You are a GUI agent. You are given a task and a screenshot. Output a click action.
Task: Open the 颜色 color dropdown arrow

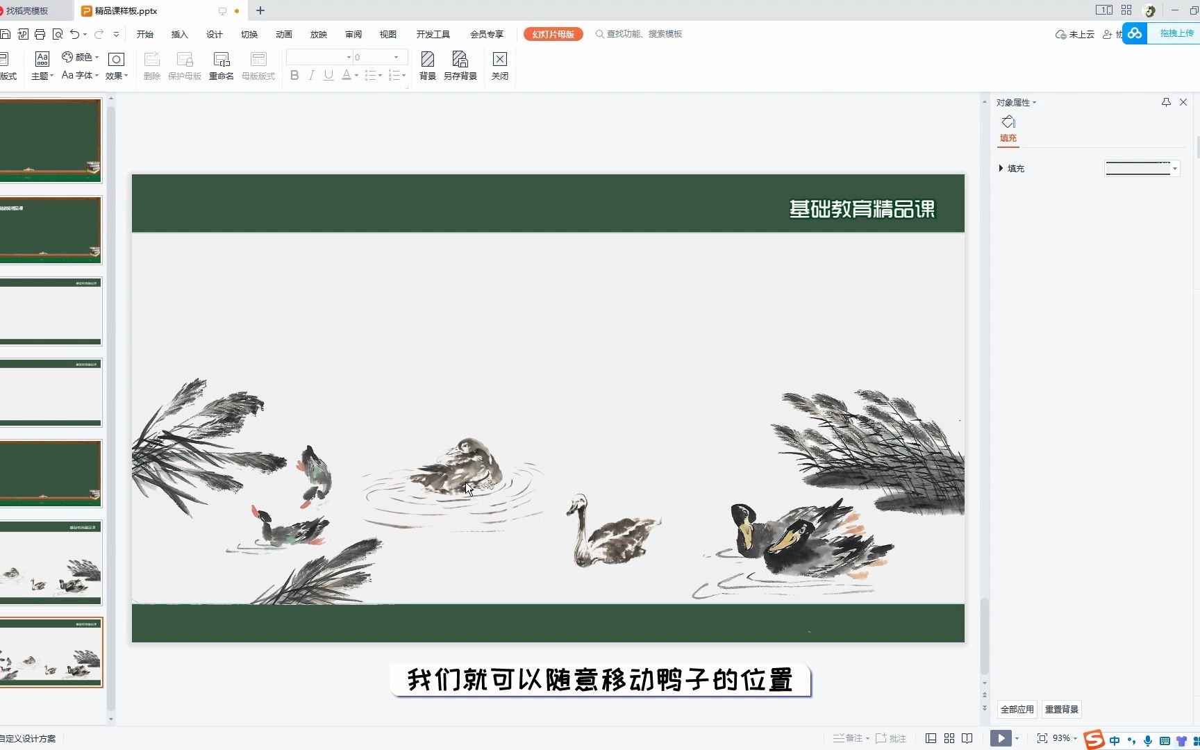97,57
